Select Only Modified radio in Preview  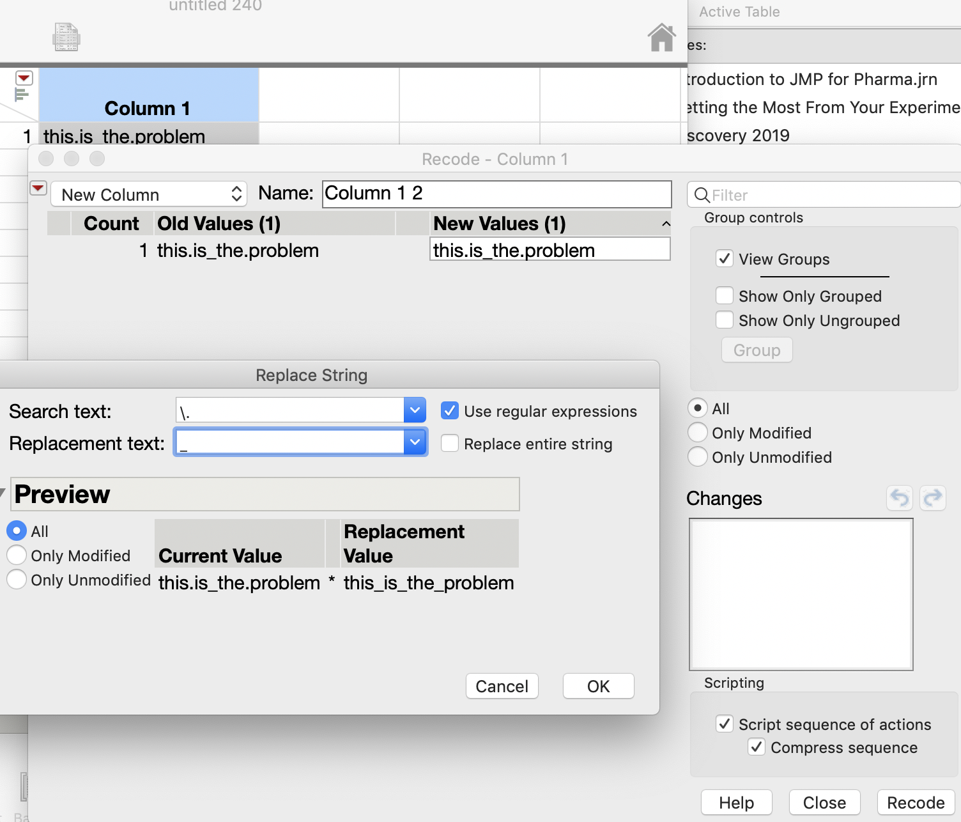(17, 555)
